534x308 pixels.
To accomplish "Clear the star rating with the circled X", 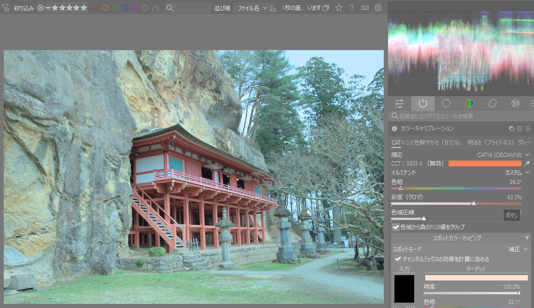I will click(41, 8).
